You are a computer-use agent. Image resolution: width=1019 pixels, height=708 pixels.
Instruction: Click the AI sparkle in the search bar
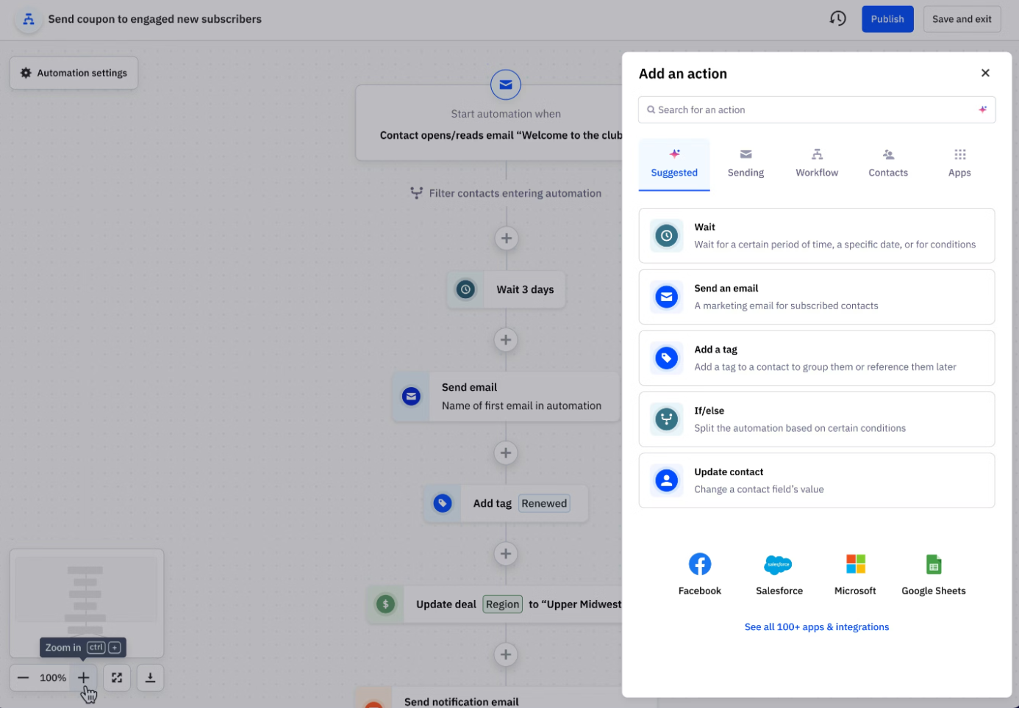983,109
